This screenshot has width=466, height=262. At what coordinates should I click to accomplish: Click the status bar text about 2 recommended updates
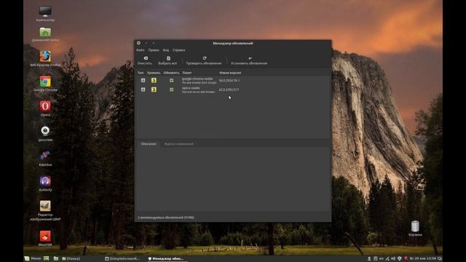coord(166,218)
